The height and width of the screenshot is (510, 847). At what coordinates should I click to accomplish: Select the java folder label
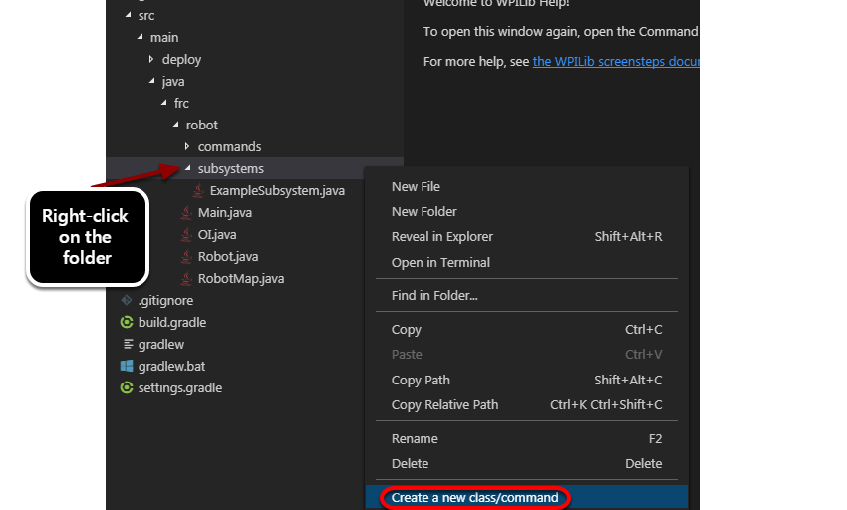click(x=173, y=82)
